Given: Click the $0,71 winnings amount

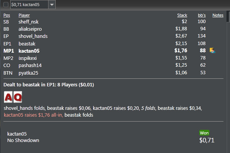Looking at the screenshot, I should (x=207, y=140).
